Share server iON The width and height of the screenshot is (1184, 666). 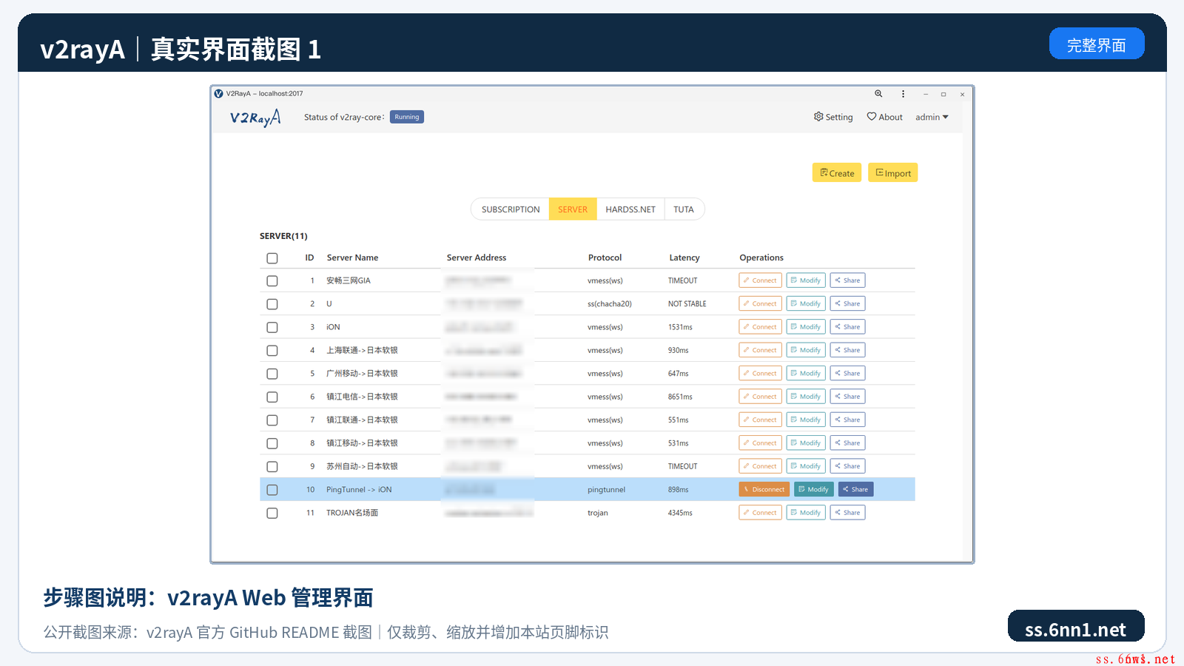tap(847, 326)
